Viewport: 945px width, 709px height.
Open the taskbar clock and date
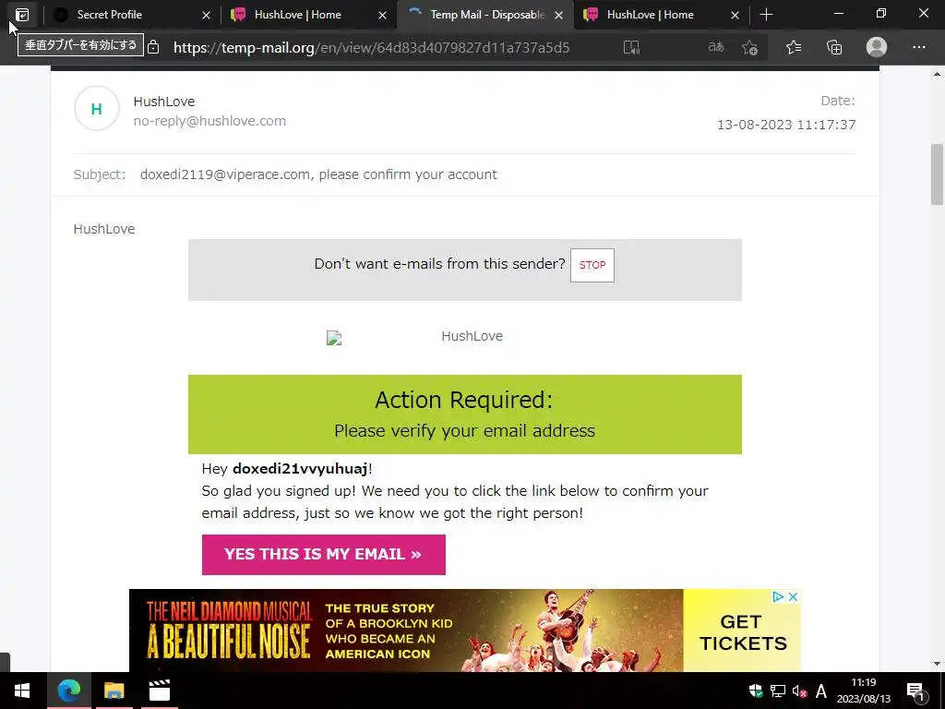point(864,691)
